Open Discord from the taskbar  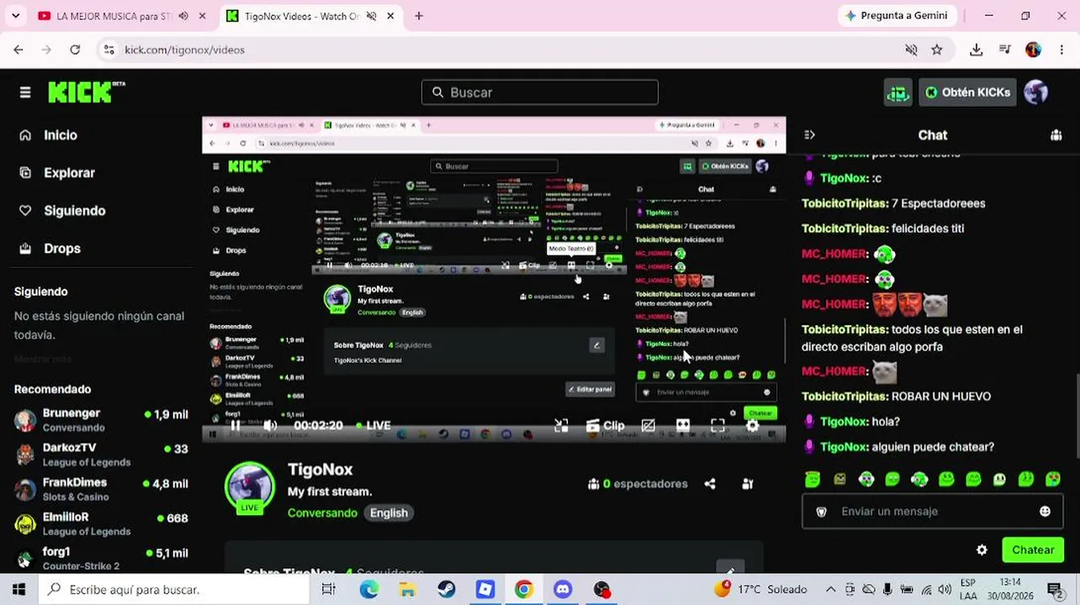tap(563, 589)
